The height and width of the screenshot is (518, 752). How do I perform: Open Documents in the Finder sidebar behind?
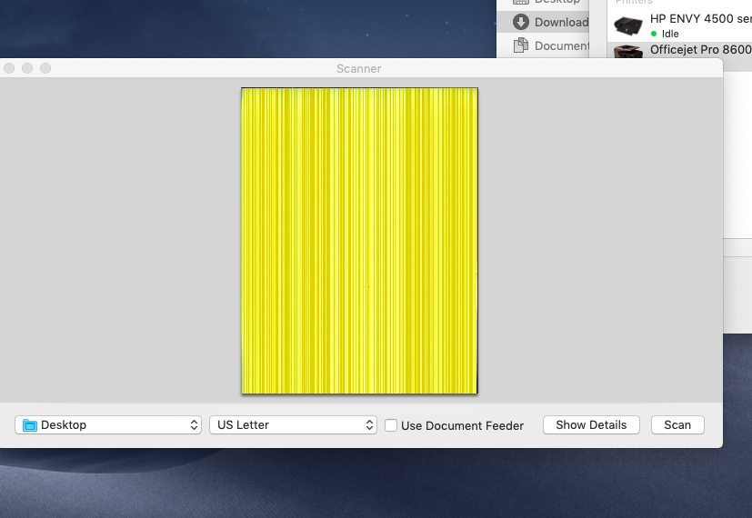tap(543, 45)
